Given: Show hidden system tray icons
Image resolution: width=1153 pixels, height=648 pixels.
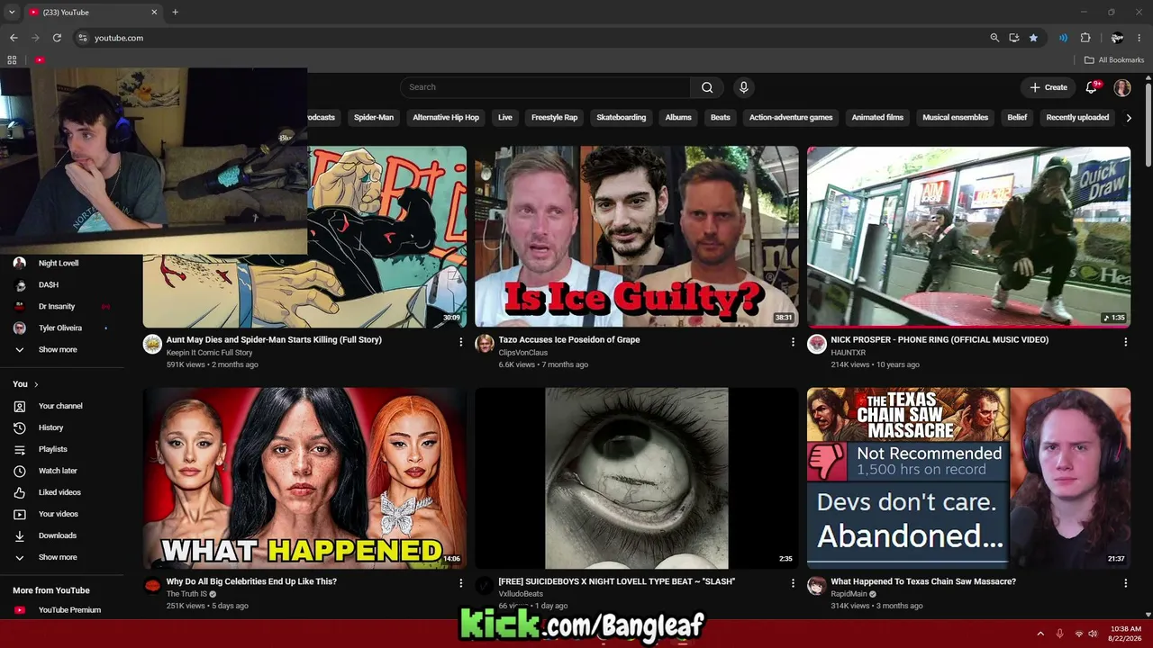Looking at the screenshot, I should click(x=1040, y=634).
